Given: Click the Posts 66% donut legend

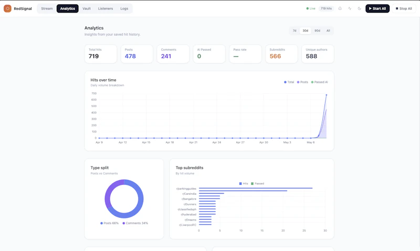Looking at the screenshot, I should [109, 223].
